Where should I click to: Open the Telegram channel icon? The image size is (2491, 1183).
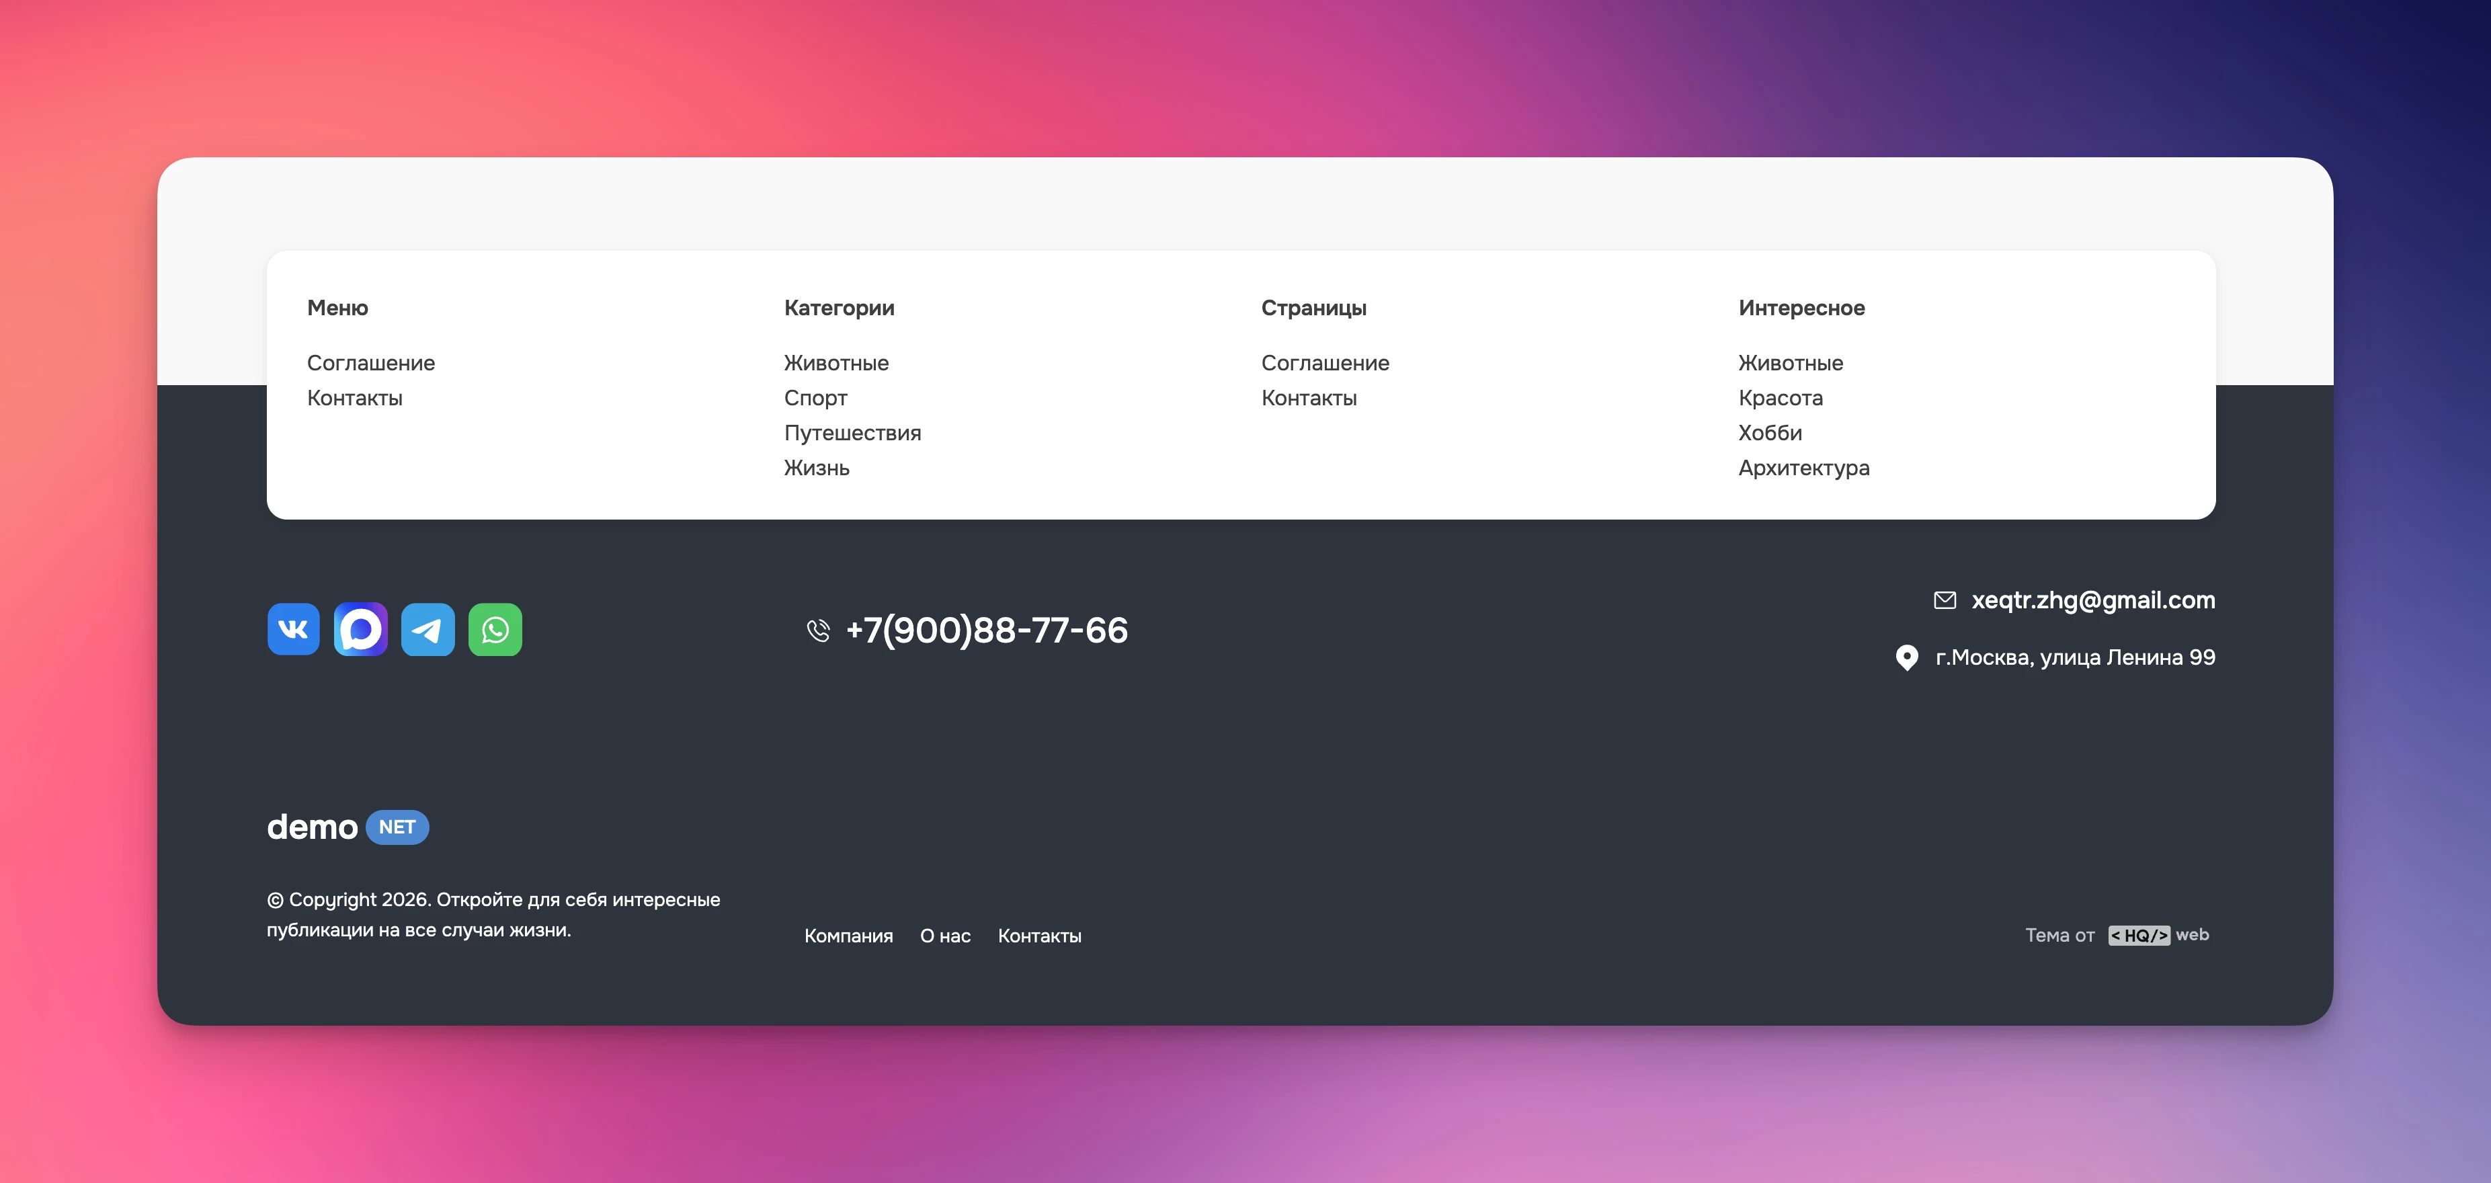click(x=427, y=628)
